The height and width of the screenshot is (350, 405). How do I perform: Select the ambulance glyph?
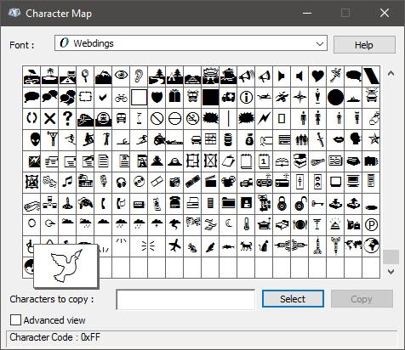[x=228, y=98]
